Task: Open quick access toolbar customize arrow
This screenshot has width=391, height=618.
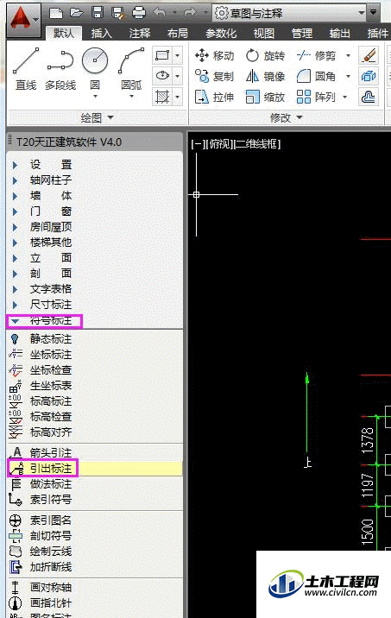Action: click(373, 13)
